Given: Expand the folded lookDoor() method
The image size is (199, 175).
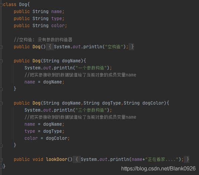Looking at the screenshot, I should coord(1,160).
